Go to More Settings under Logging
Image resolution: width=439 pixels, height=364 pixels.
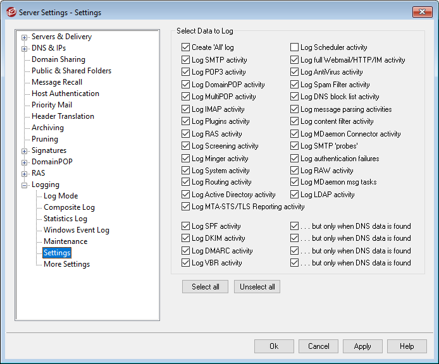pyautogui.click(x=66, y=264)
